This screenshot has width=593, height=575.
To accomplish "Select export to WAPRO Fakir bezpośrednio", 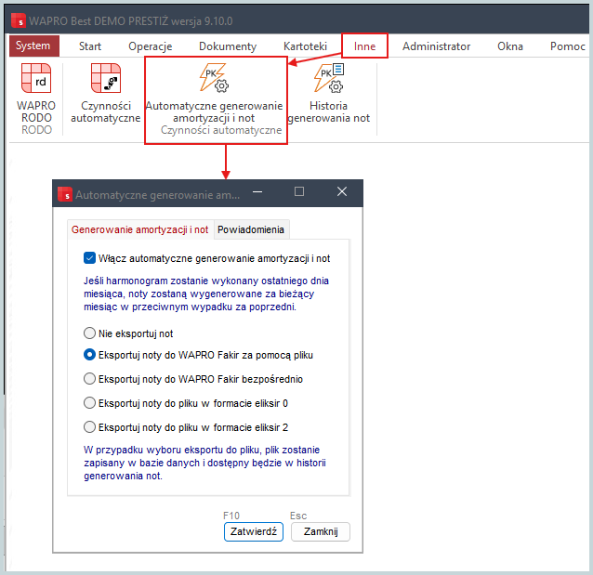I will tap(89, 379).
